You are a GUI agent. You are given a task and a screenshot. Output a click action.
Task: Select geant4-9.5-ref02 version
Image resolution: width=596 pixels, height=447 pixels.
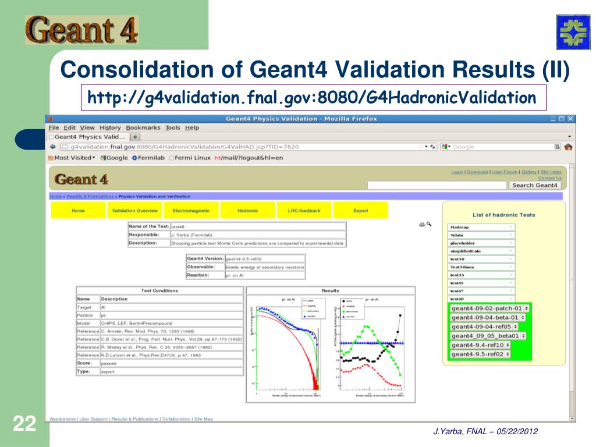(480, 354)
